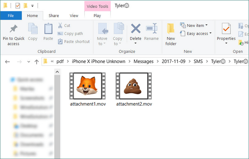Expand the Delete dropdown arrow
Viewport: 249px width, 159px height.
(135, 43)
